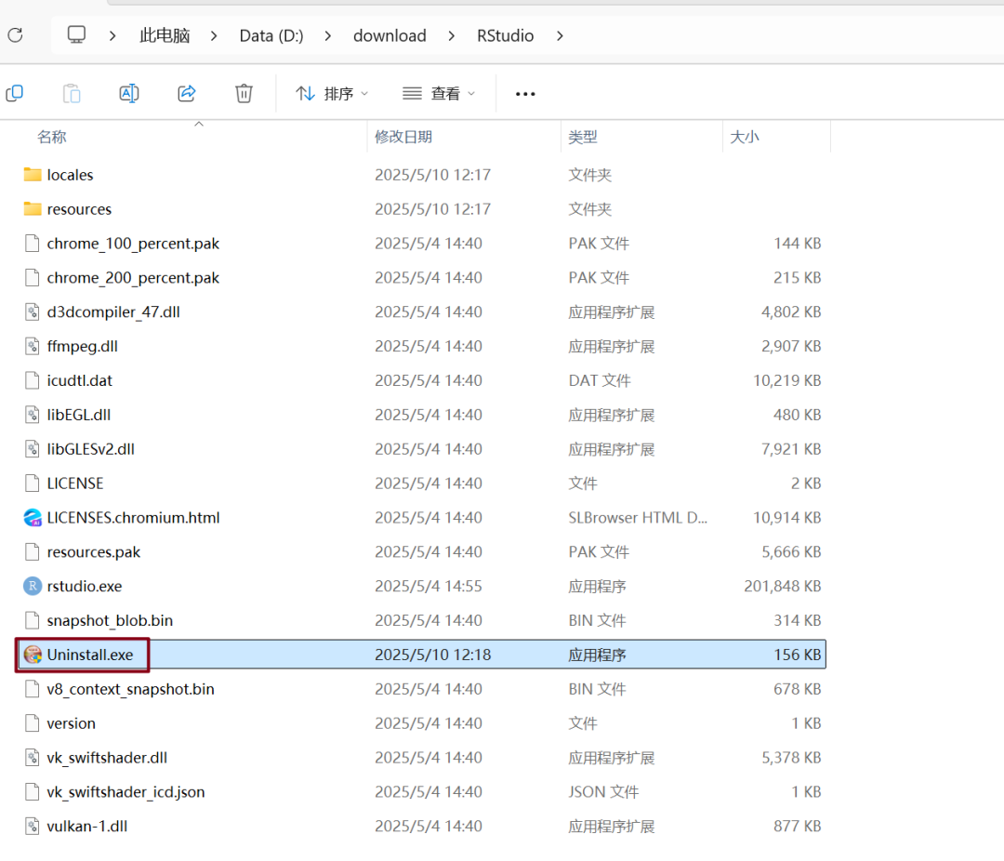Image resolution: width=1004 pixels, height=861 pixels.
Task: Select the resources folder icon
Action: [33, 209]
